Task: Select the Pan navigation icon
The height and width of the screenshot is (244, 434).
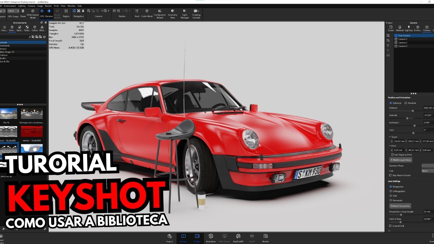Action: coord(79,11)
